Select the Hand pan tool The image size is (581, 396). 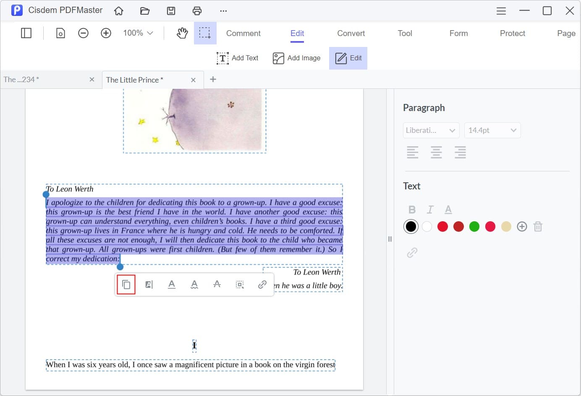182,33
